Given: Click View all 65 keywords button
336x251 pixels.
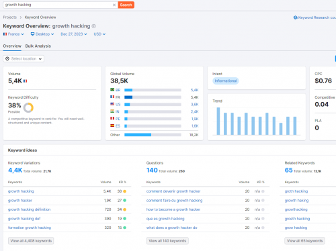Looking at the screenshot, I should pos(305,241).
